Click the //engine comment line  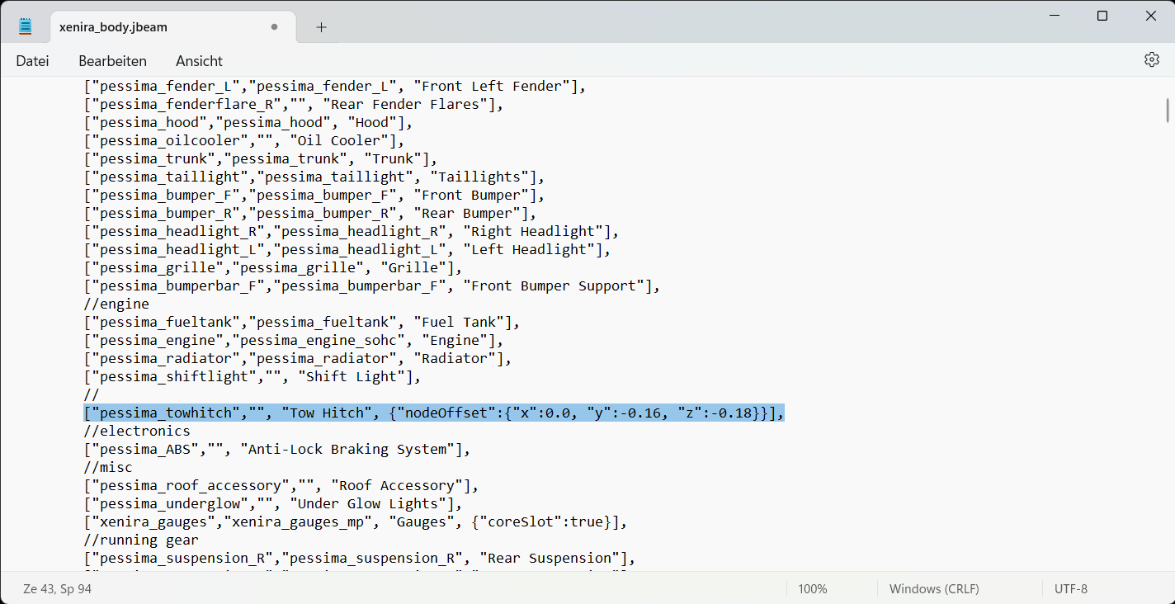117,304
